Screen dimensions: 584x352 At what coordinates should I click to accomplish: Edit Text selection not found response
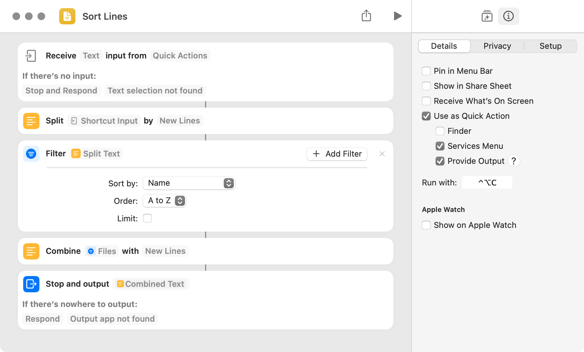pos(155,91)
